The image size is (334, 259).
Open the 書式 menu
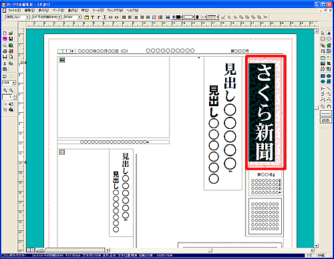[73, 11]
